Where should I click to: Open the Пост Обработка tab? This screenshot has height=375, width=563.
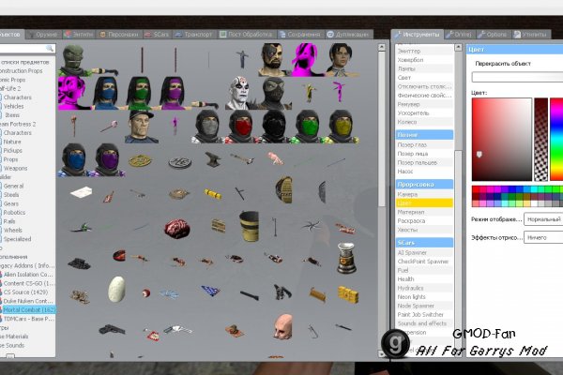tap(247, 35)
